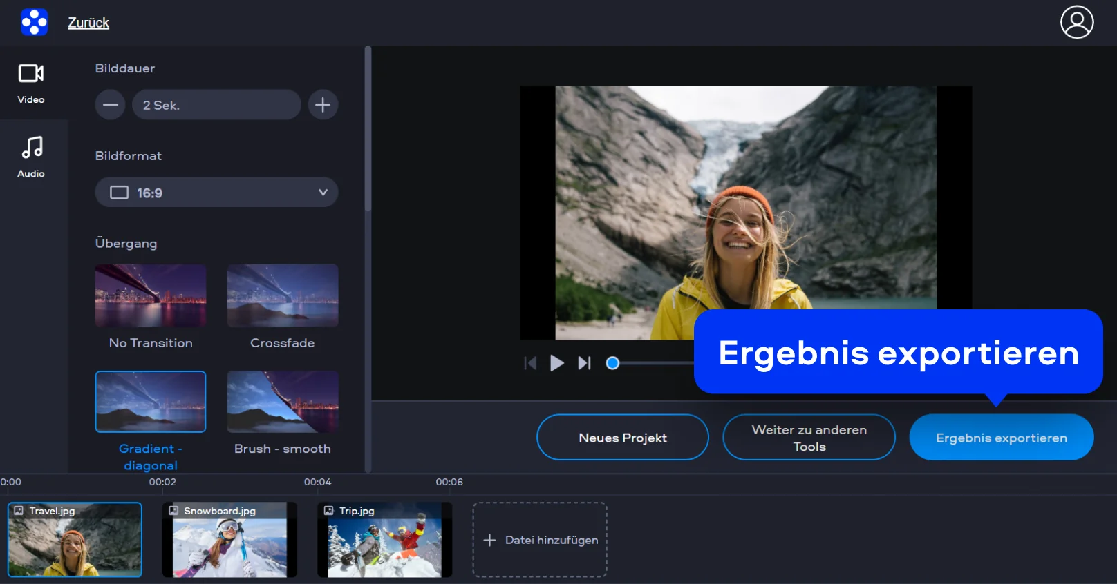Screen dimensions: 1117x584
Task: Click the Zurück link
Action: (88, 23)
